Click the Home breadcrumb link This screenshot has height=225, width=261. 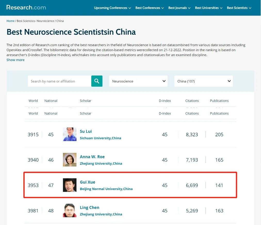[x=10, y=21]
